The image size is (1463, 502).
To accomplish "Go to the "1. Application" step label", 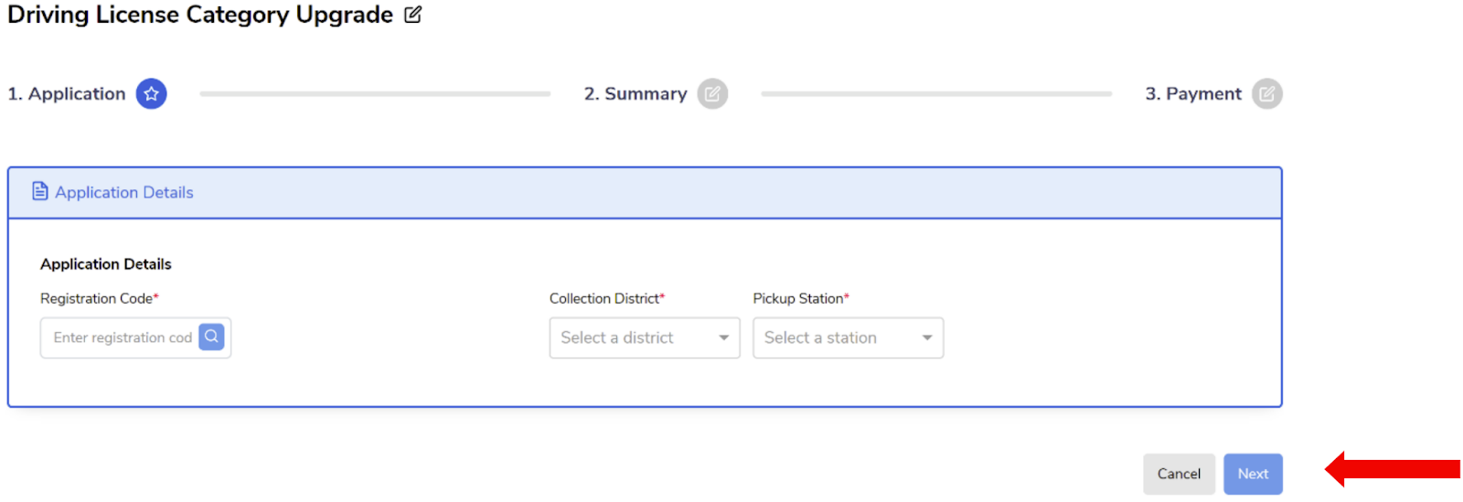I will (x=67, y=93).
